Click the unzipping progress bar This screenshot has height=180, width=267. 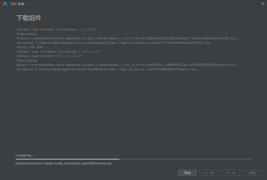(133, 159)
